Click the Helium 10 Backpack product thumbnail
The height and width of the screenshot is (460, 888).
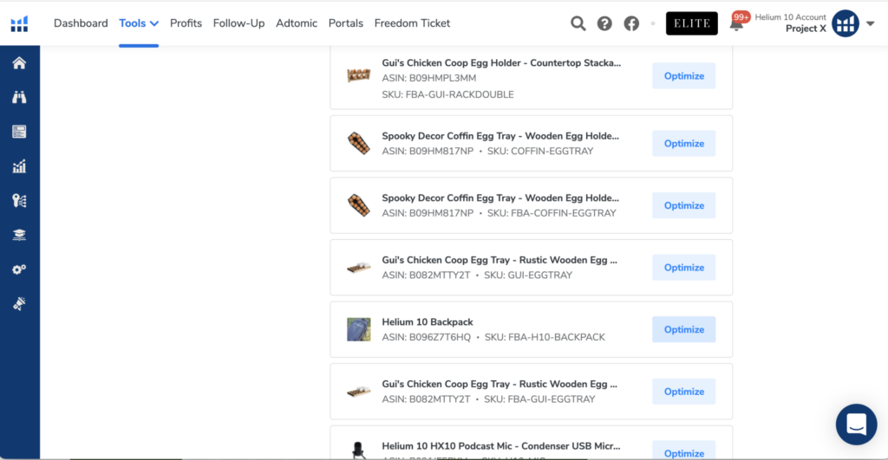359,329
